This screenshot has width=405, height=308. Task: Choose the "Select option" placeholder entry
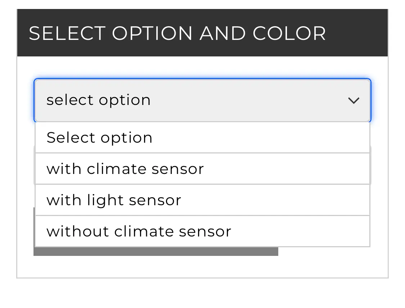click(202, 138)
